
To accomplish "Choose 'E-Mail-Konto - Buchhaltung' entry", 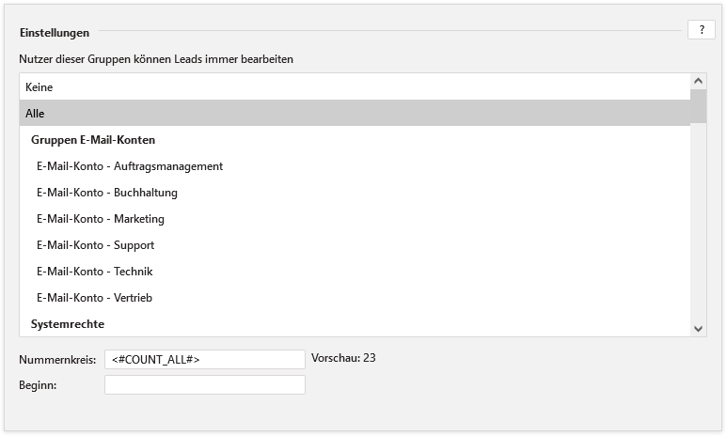I will click(107, 193).
